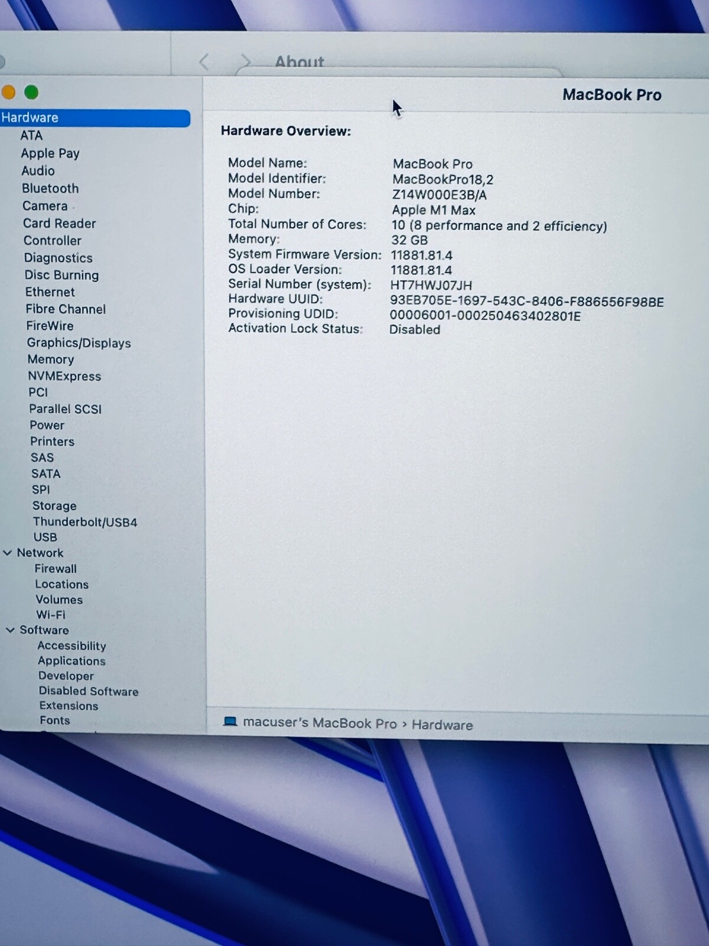This screenshot has height=946, width=709.
Task: Select the Memory value 32 GB
Action: 409,241
